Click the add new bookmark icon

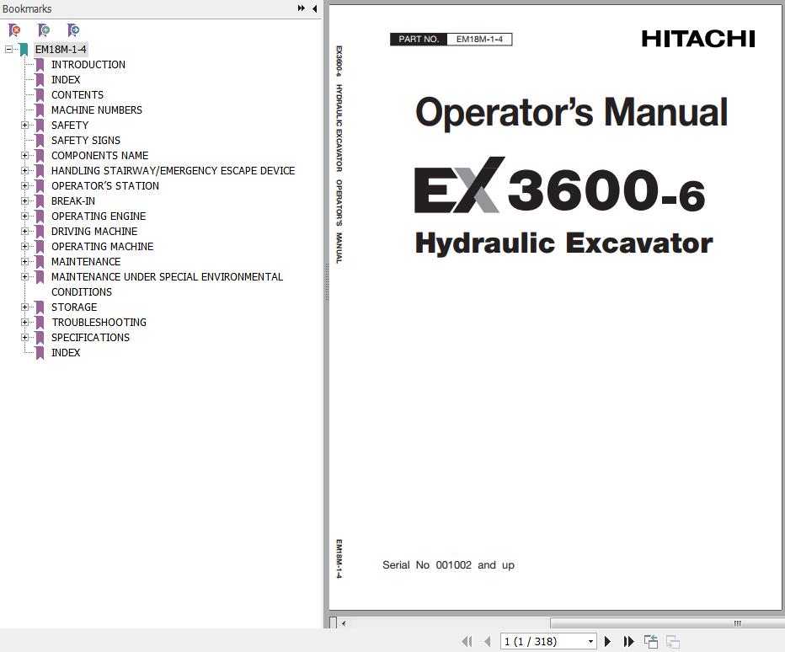[x=44, y=30]
